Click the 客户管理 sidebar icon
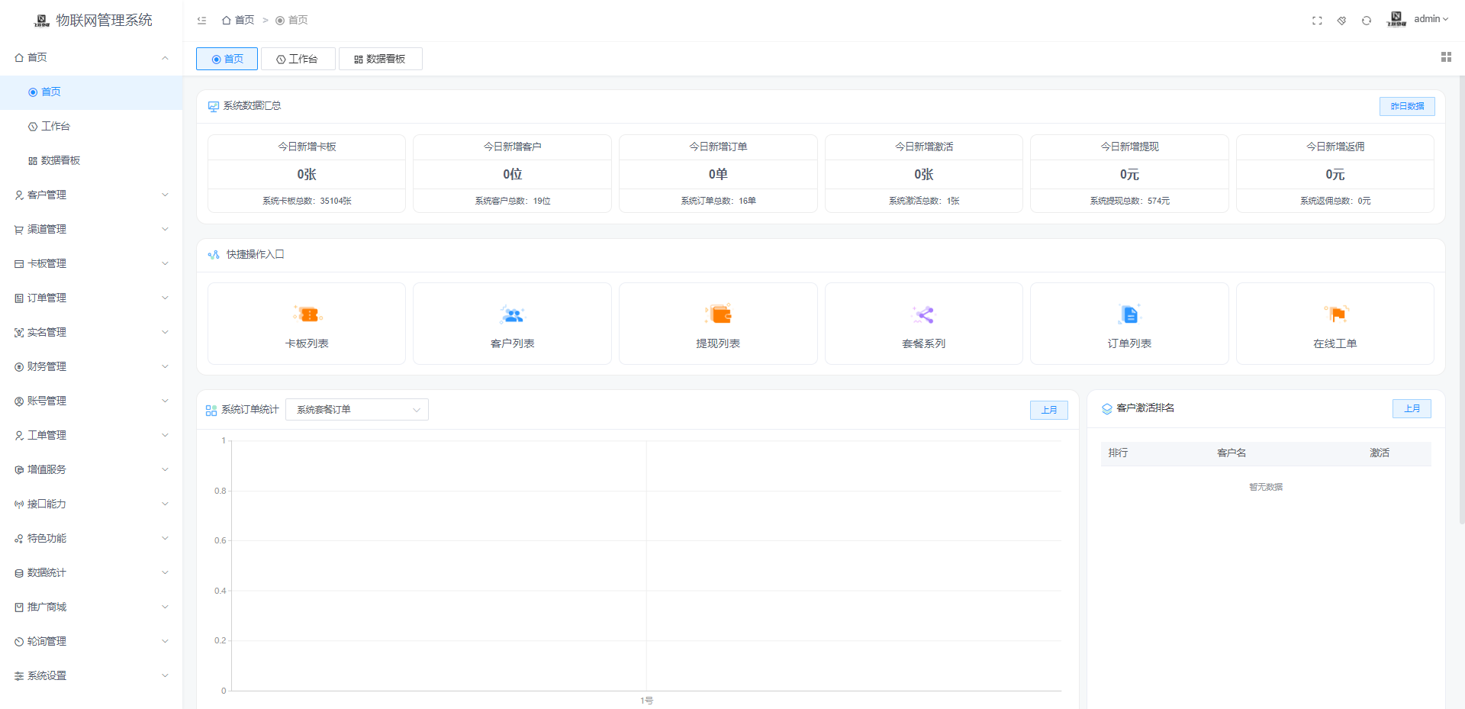This screenshot has width=1465, height=709. pos(19,195)
